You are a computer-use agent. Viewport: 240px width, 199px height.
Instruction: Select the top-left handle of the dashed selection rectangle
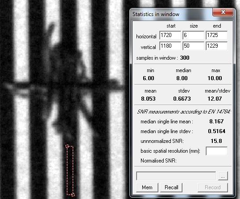(67, 146)
